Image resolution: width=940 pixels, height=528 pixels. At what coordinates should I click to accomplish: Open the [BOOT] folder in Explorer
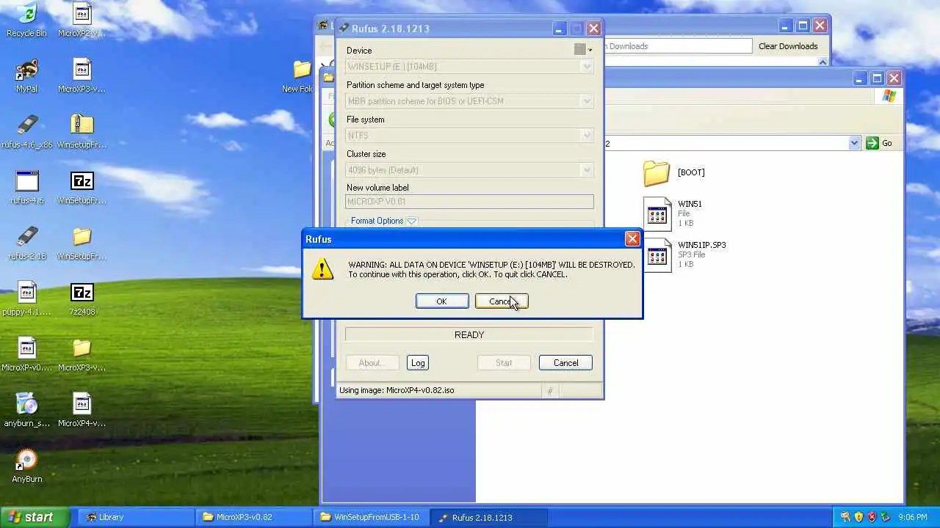(657, 173)
